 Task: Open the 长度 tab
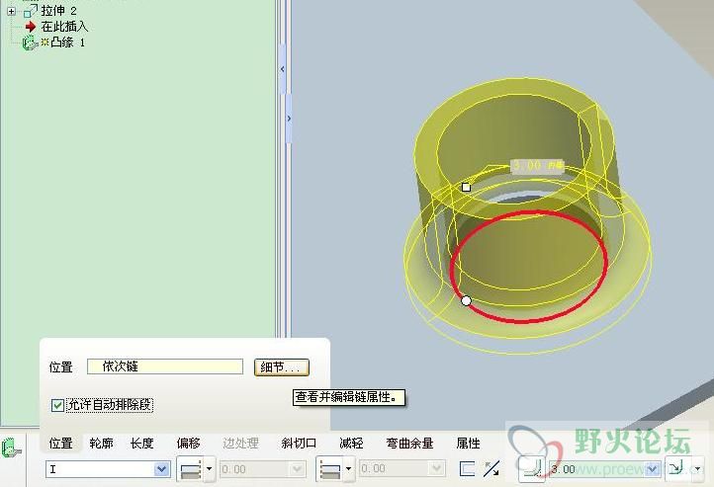click(141, 443)
